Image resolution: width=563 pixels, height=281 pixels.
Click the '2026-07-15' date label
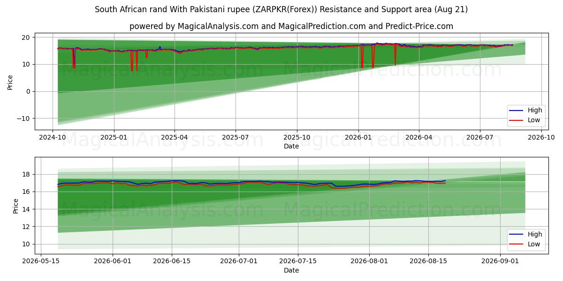(x=297, y=262)
